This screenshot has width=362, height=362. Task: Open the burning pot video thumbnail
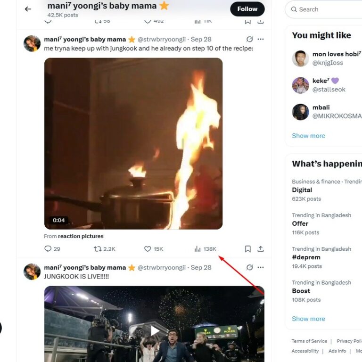[x=133, y=143]
